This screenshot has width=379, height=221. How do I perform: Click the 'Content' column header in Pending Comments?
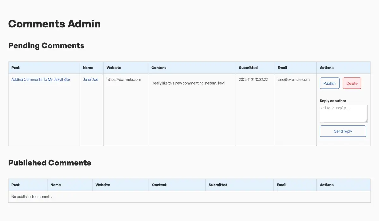point(159,68)
